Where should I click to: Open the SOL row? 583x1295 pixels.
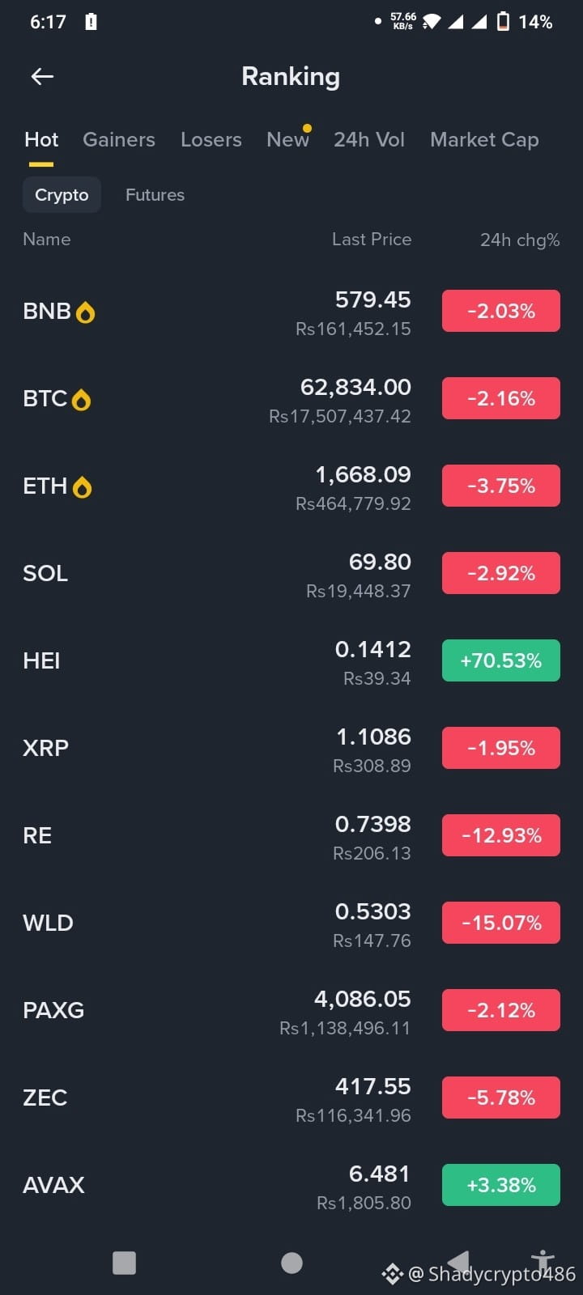pos(291,573)
